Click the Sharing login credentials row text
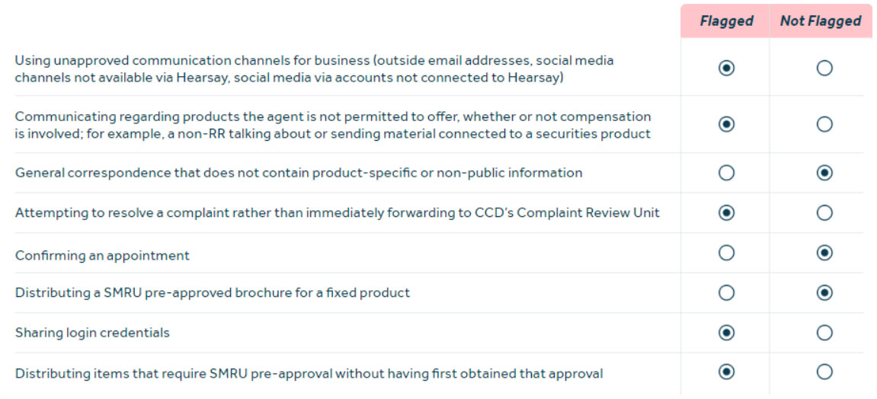This screenshot has width=877, height=399. 92,333
